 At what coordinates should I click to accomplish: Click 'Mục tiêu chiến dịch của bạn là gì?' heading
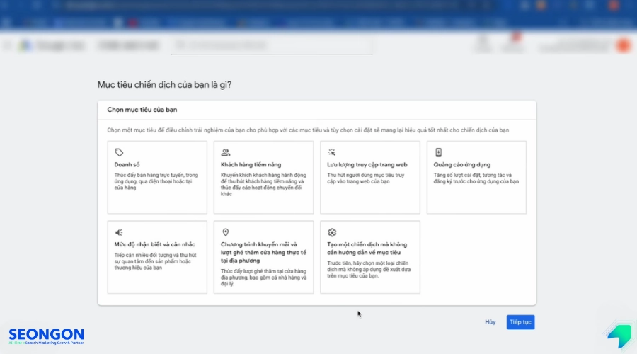tap(164, 84)
